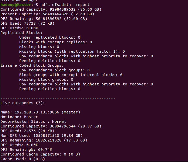Click Block groups with corrupt internal blocks
Viewport: 188px width, 162px height.
pos(71,75)
